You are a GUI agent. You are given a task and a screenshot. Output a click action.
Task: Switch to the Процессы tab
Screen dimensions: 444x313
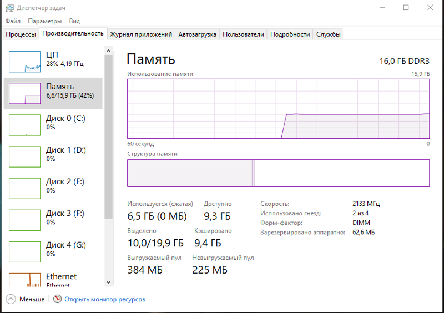21,34
